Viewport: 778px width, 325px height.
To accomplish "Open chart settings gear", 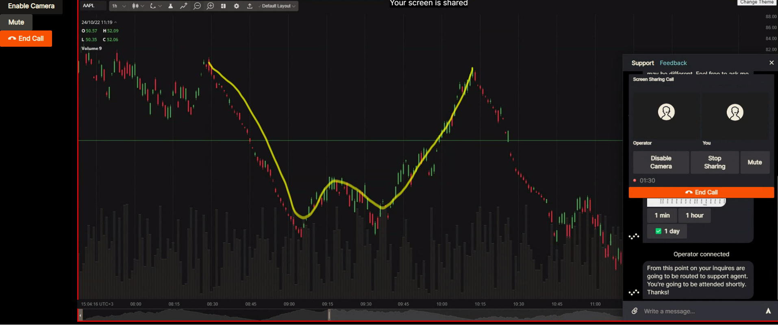I will [x=237, y=6].
